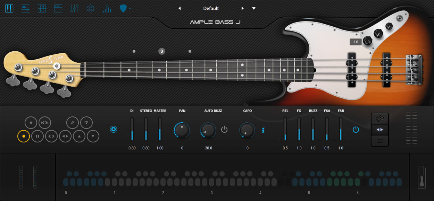Click the up triangle articulation button

(x=79, y=136)
